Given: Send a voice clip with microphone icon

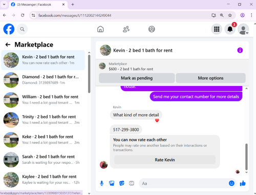Looking at the screenshot, I should [x=102, y=183].
